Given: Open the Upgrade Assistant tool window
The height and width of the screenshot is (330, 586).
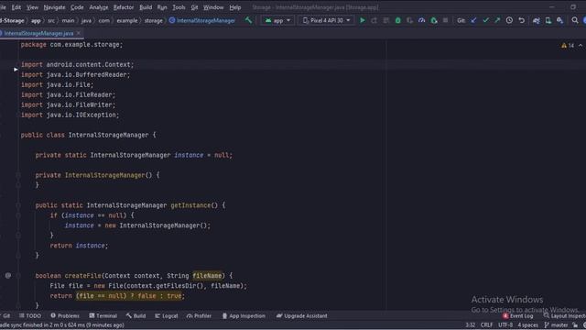Looking at the screenshot, I should click(301, 315).
